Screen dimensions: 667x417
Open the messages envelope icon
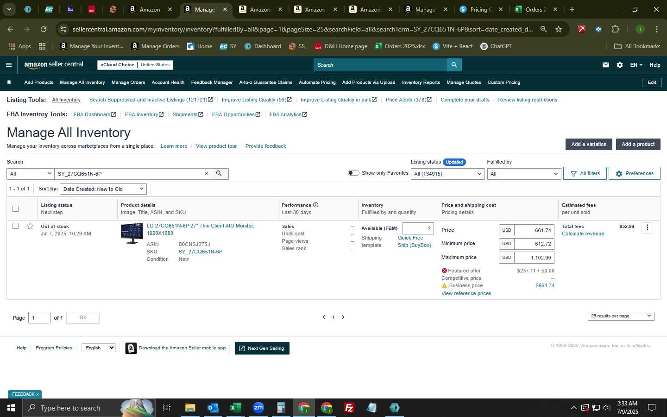coord(605,65)
